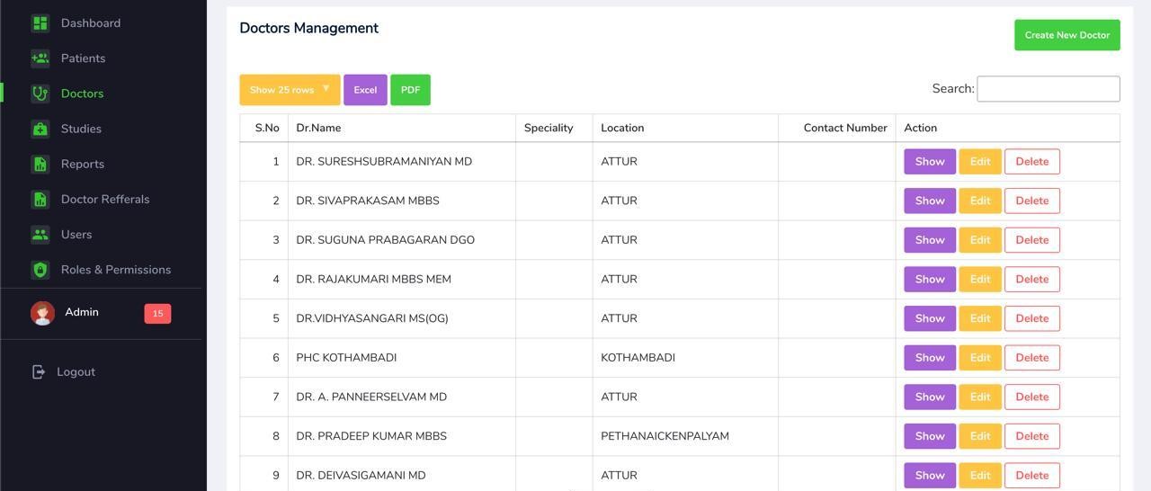This screenshot has height=491, width=1151.
Task: Click the Reports document icon
Action: click(40, 164)
